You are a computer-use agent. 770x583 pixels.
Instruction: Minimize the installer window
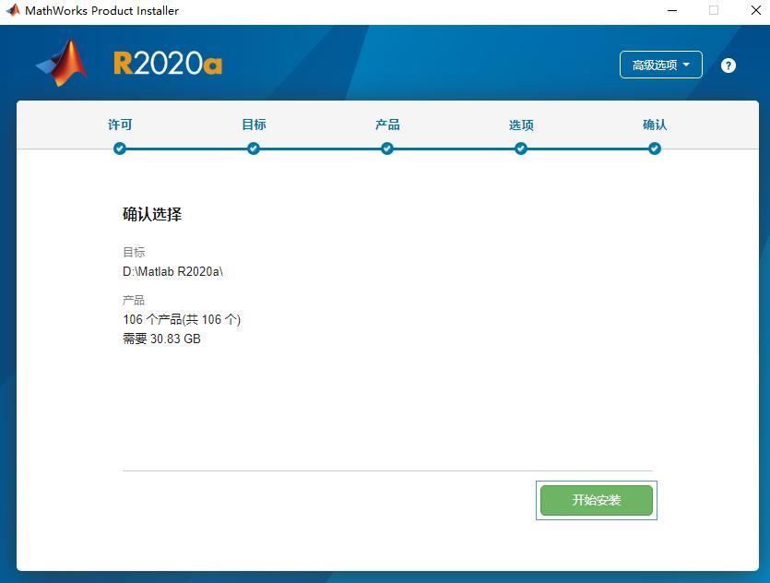click(x=672, y=10)
